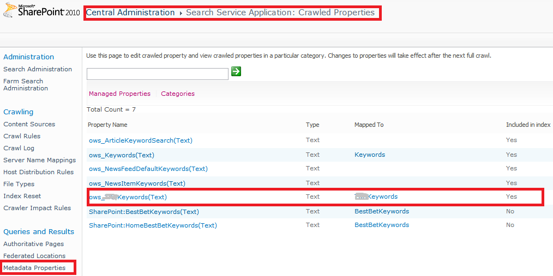This screenshot has width=553, height=276.
Task: Open ows_ArticleKeywordSearch(Text) property
Action: 141,140
